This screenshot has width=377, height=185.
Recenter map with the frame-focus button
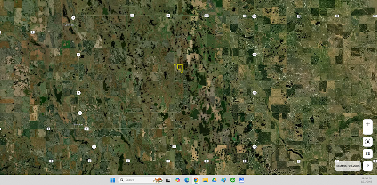(x=368, y=142)
